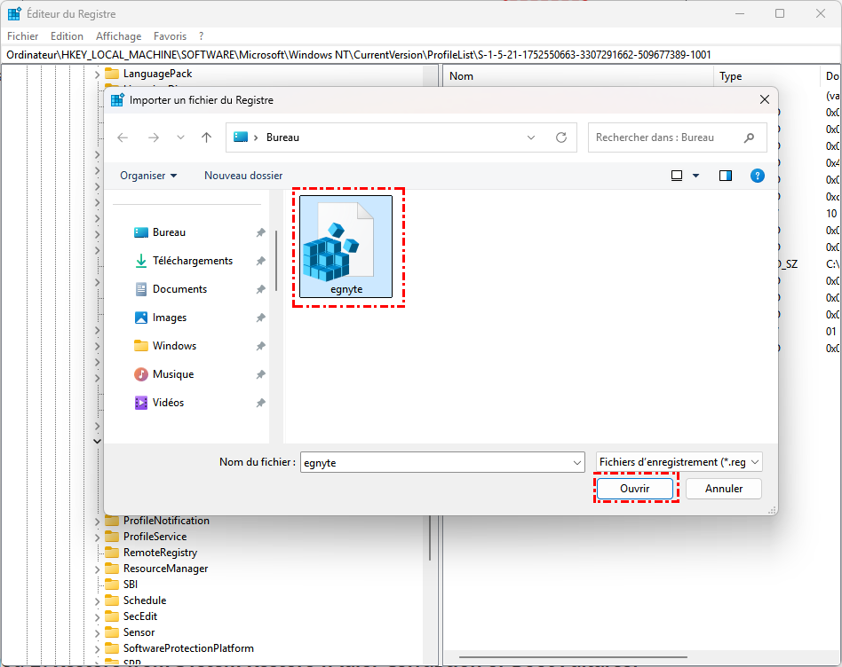Open the Organiser dropdown menu
This screenshot has height=667, width=842.
point(148,176)
